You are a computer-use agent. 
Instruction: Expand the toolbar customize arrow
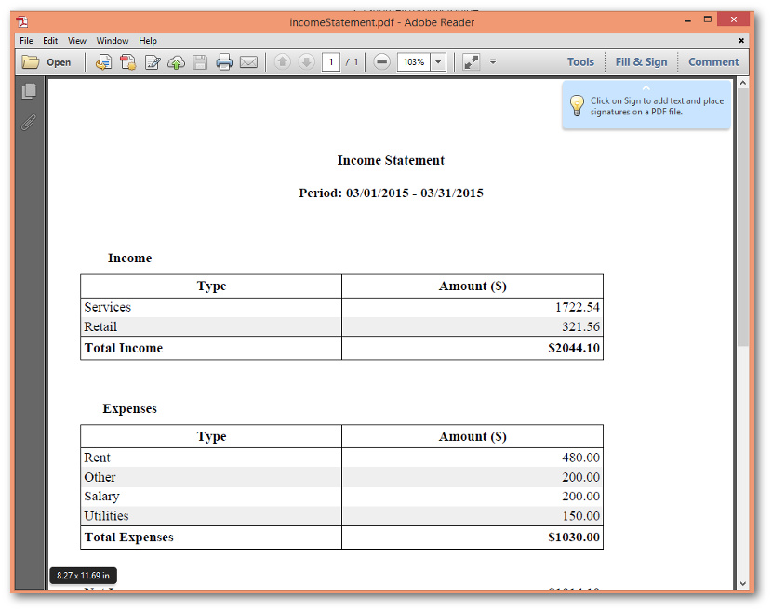click(x=493, y=62)
